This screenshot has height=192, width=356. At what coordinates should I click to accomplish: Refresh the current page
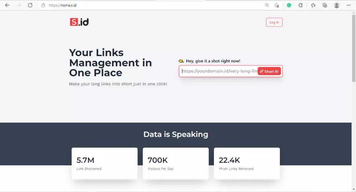30,5
